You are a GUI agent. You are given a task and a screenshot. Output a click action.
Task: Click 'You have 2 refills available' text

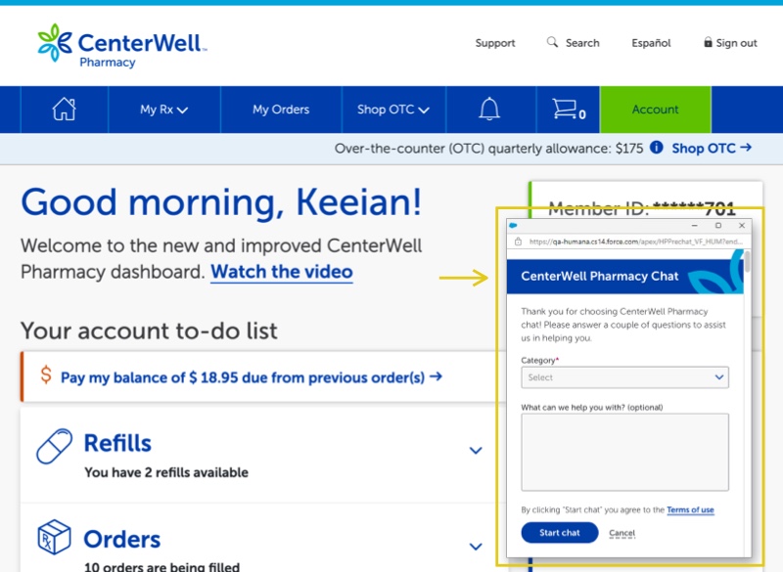(166, 472)
